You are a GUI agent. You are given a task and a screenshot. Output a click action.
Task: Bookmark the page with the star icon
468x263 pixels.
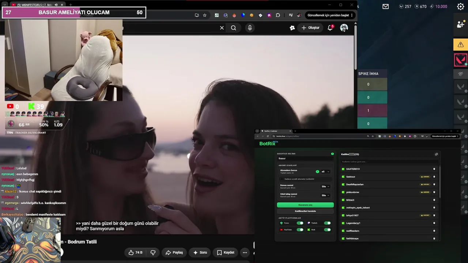205,15
